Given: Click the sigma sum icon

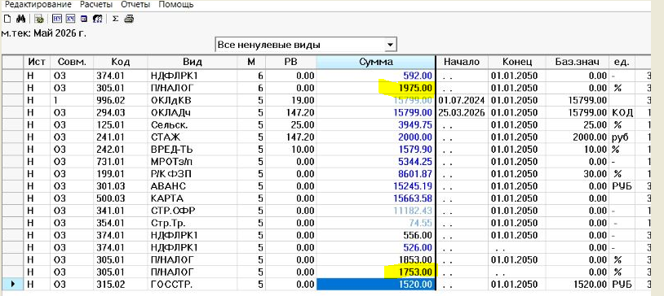Looking at the screenshot, I should (x=115, y=19).
